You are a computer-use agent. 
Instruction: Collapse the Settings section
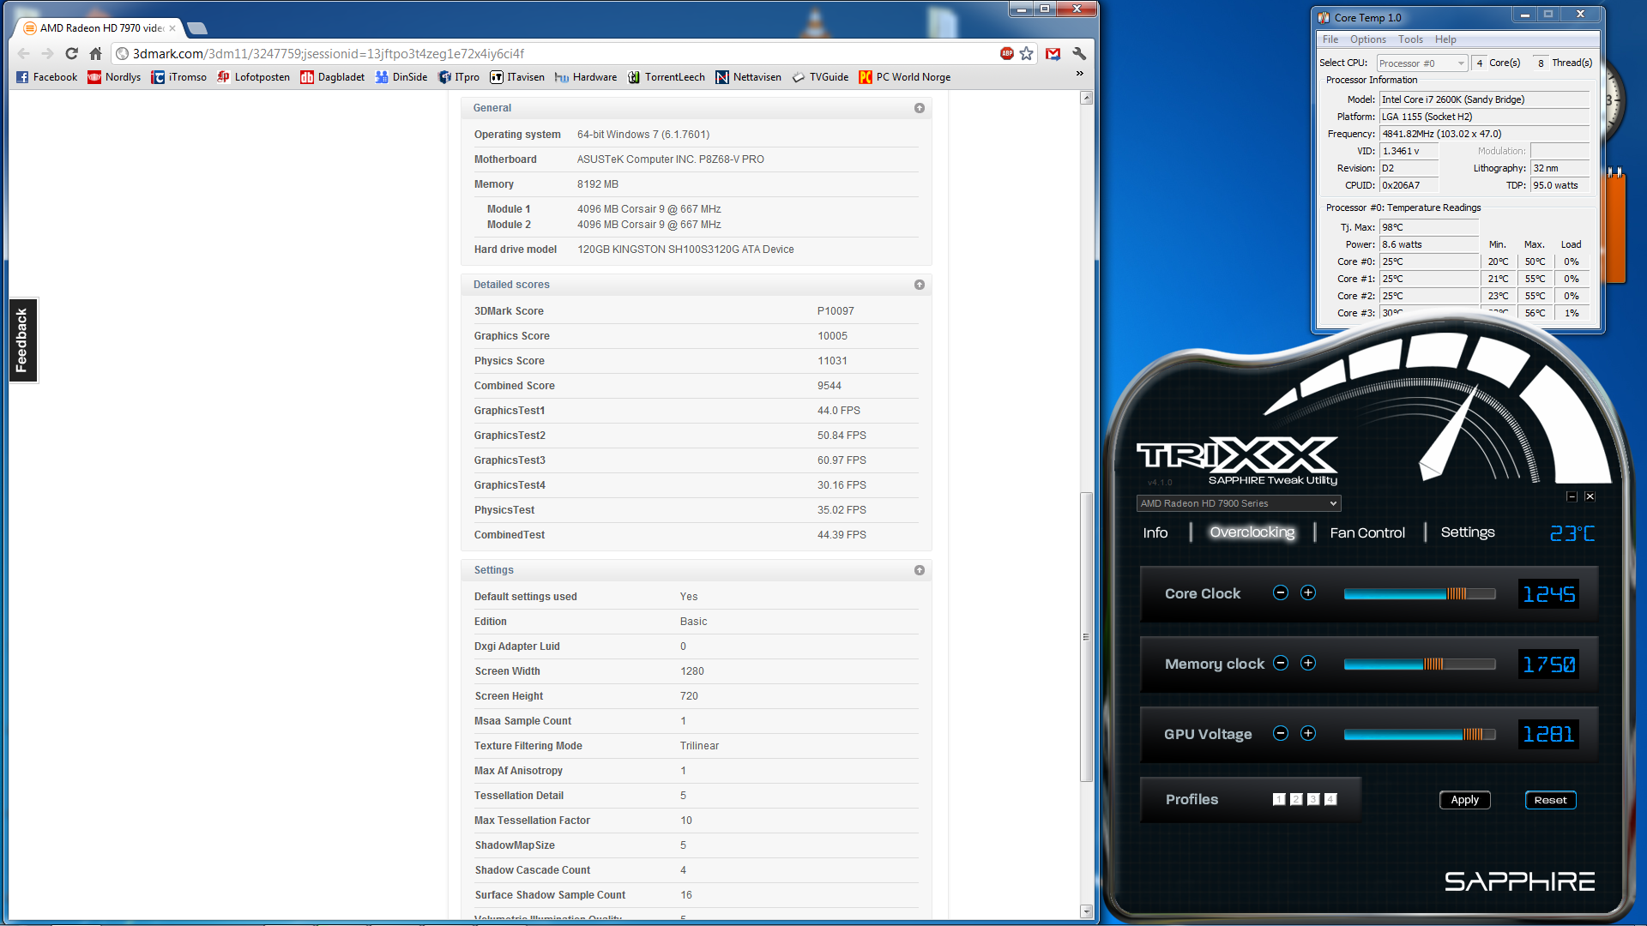coord(920,570)
